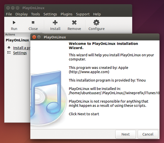Click the Welcome to PlayOnLinux Installation Wizard heading

pyautogui.click(x=103, y=46)
